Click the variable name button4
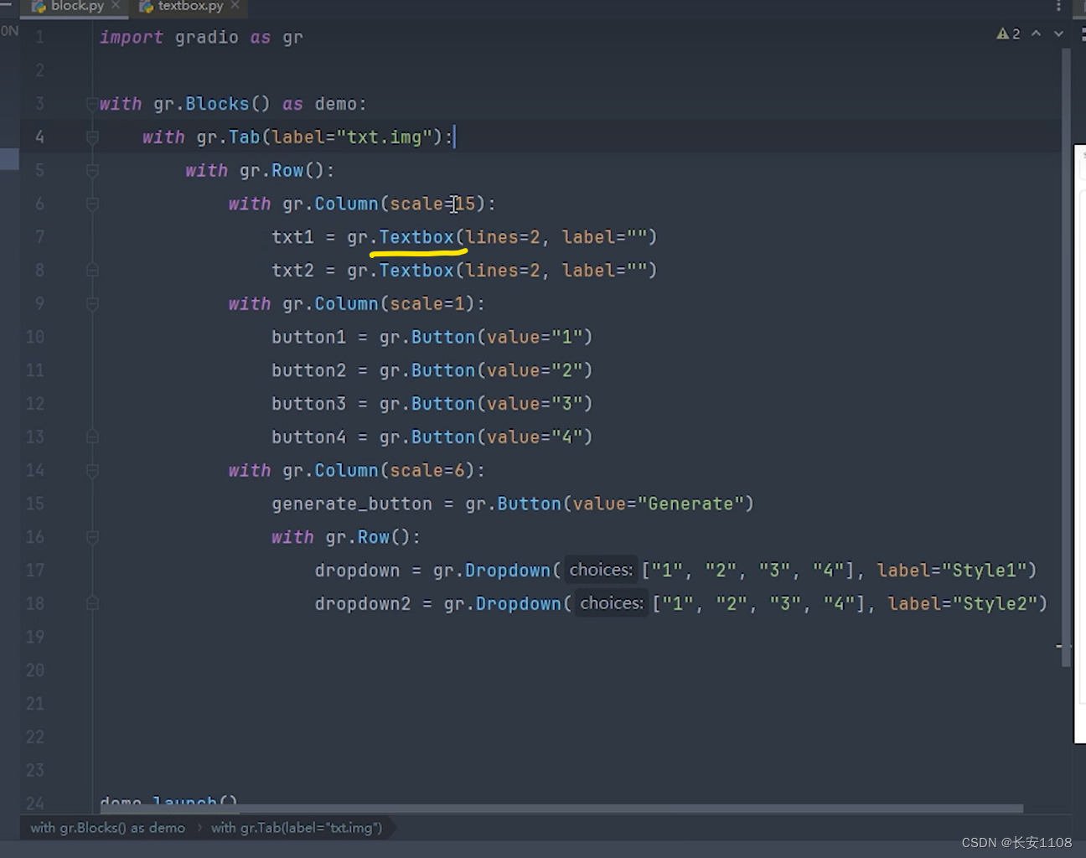The width and height of the screenshot is (1086, 858). (x=308, y=437)
